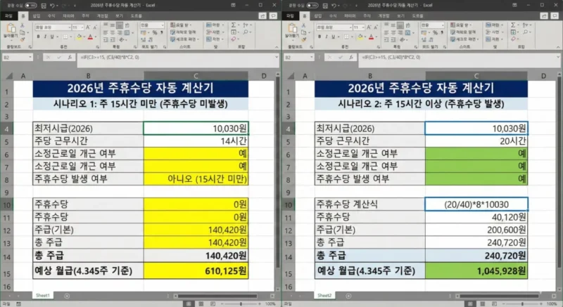563x307 pixels.
Task: Open Insert ribbon tab in left window
Action: (37, 15)
